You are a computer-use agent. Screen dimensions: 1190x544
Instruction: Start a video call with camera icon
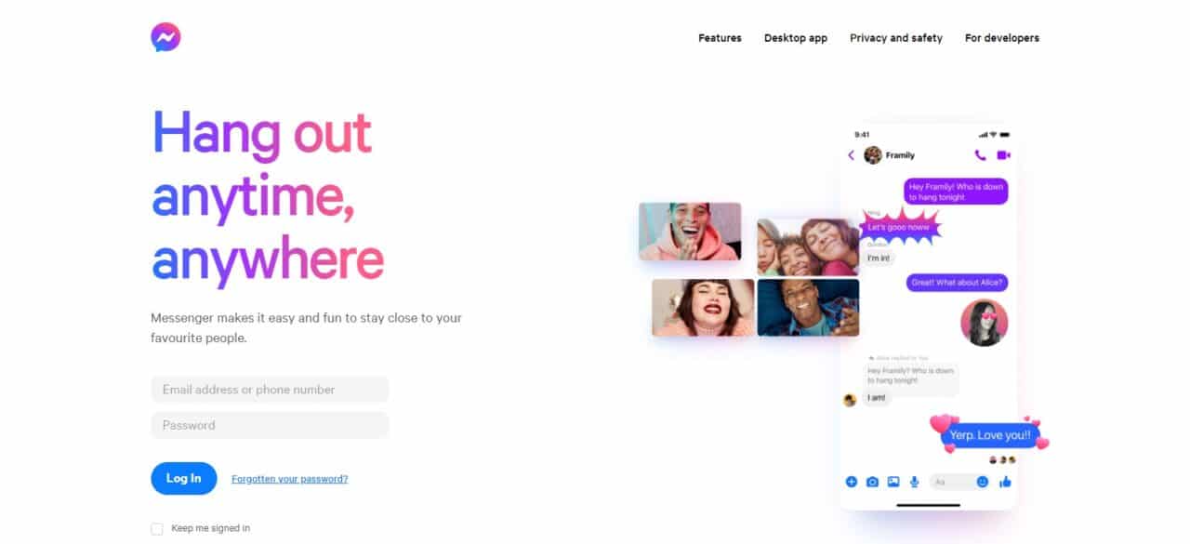[1003, 155]
